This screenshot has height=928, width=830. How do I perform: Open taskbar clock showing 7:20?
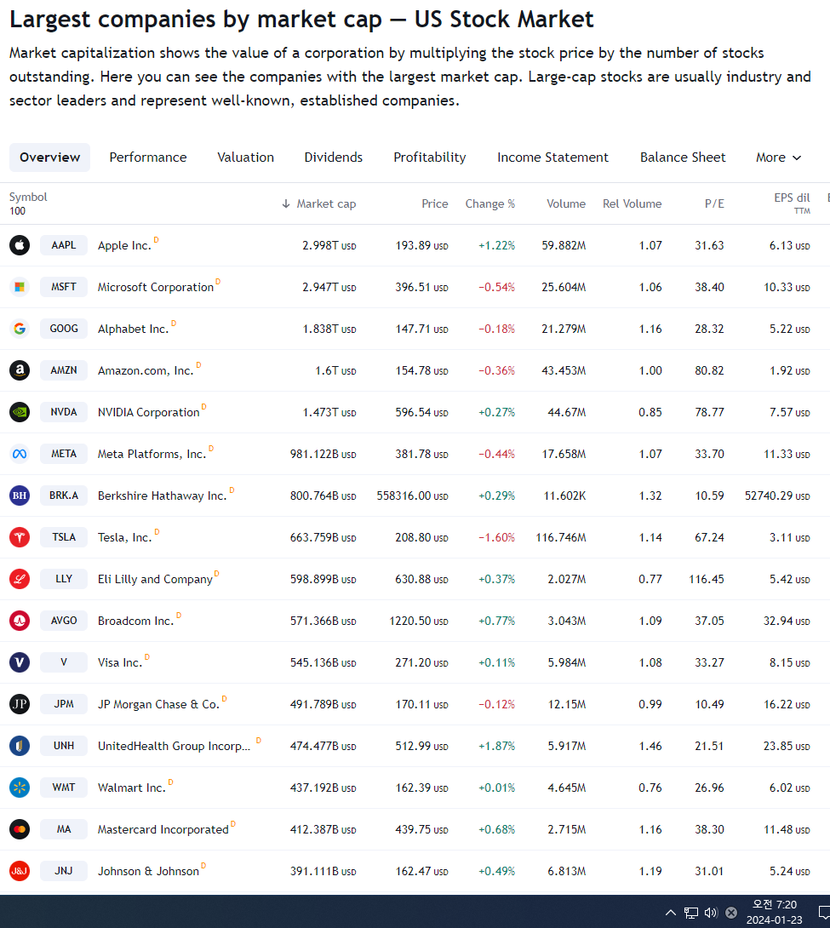pos(775,912)
